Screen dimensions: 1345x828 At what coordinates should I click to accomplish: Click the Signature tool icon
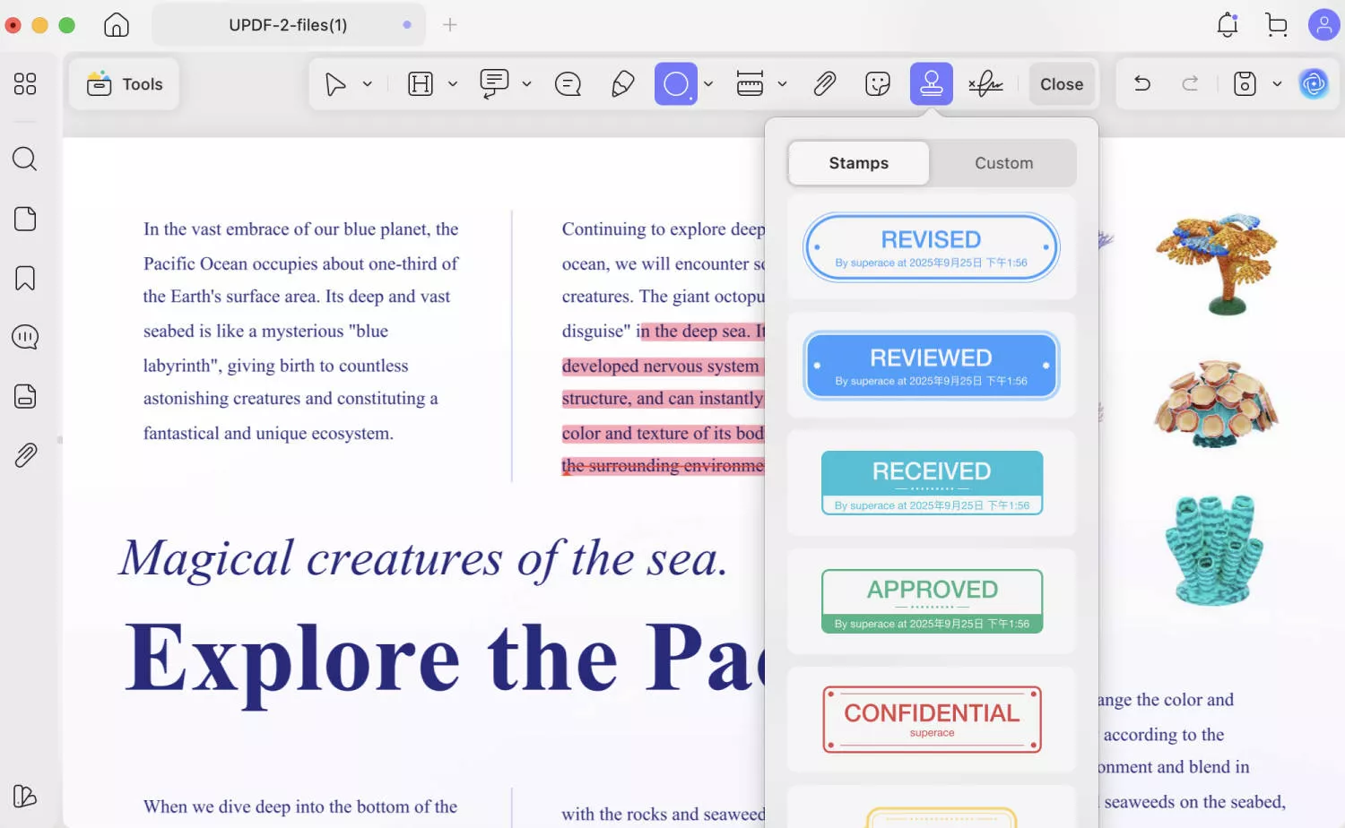click(x=986, y=83)
